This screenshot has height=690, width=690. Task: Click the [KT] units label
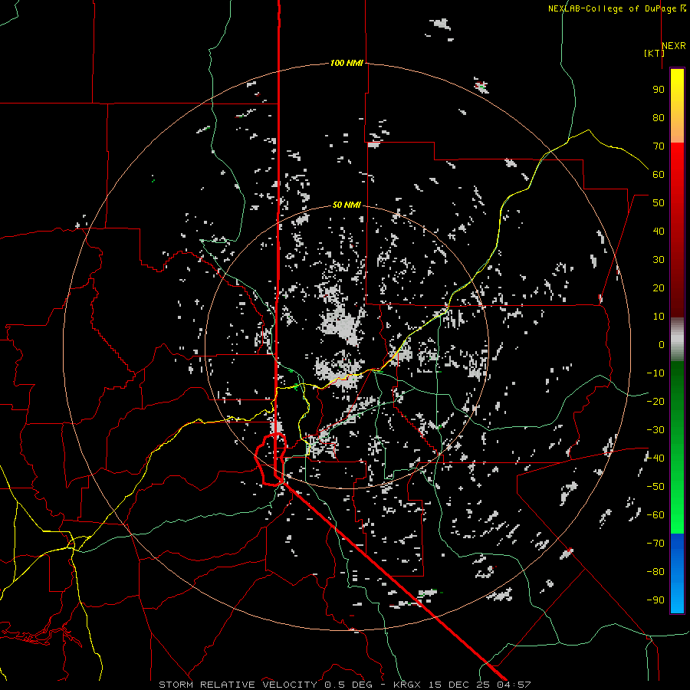(654, 53)
